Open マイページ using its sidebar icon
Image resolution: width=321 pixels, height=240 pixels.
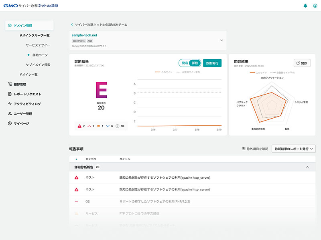[9, 123]
